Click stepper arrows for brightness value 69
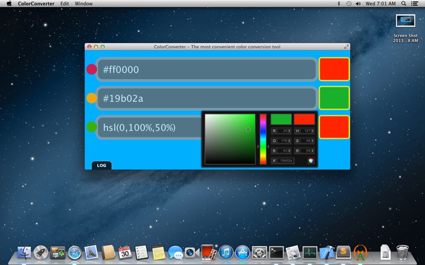This screenshot has width=425, height=265. [x=312, y=151]
